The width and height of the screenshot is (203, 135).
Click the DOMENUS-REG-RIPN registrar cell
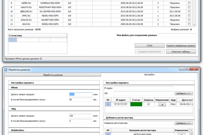pyautogui.click(x=50, y=3)
